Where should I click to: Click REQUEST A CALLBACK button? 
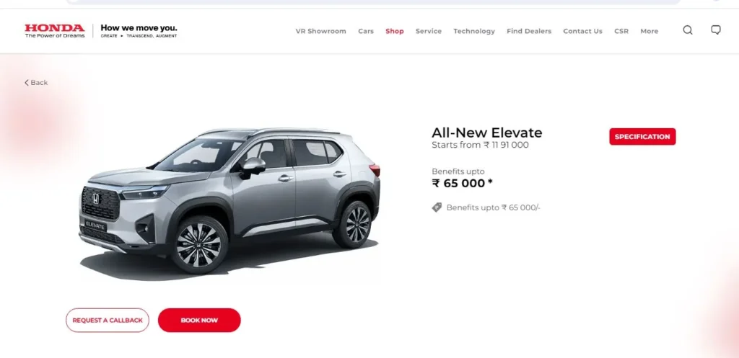click(x=108, y=321)
